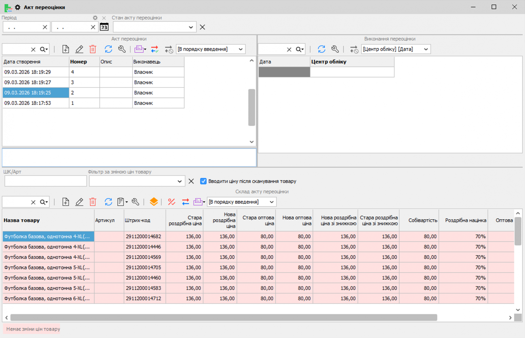Click the horizontal scrollbar of the goods table
The width and height of the screenshot is (525, 338).
[223, 317]
